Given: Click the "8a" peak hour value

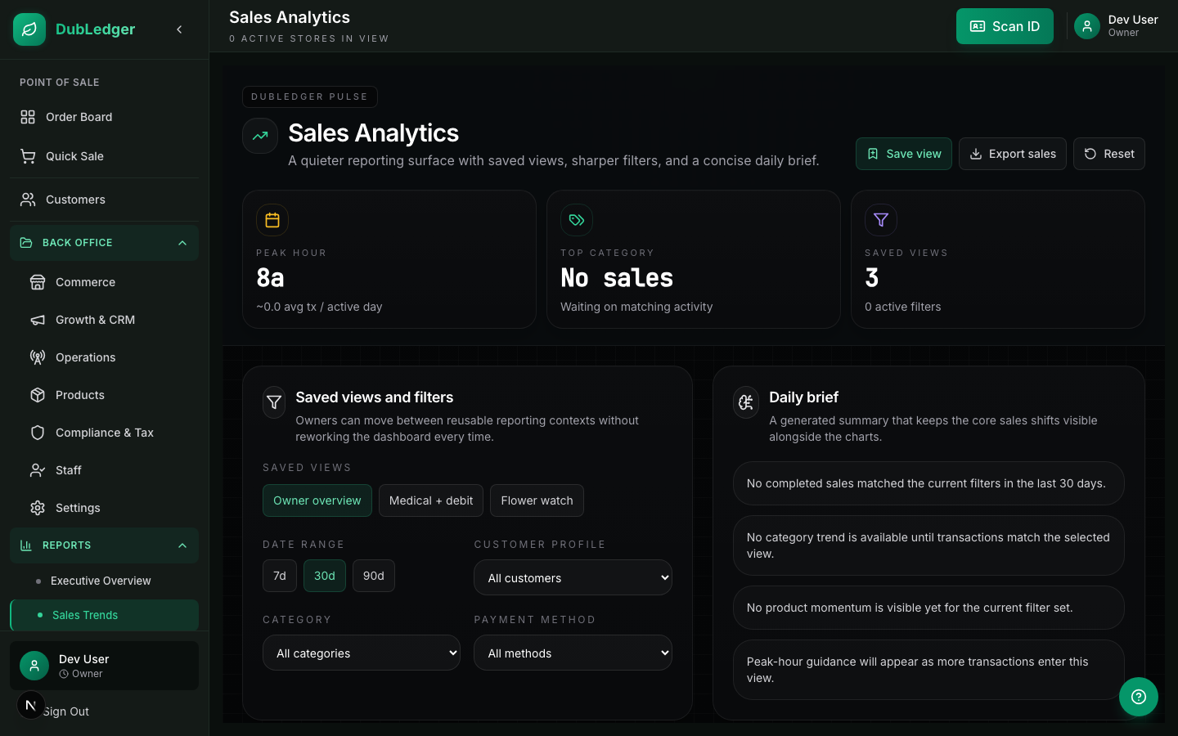Looking at the screenshot, I should 270,278.
